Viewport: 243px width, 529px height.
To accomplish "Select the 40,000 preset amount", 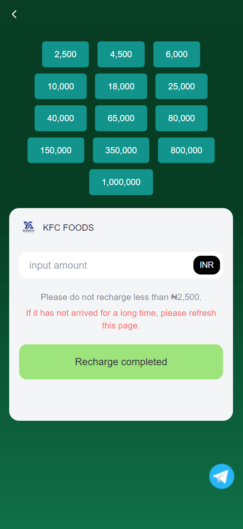I will (60, 118).
